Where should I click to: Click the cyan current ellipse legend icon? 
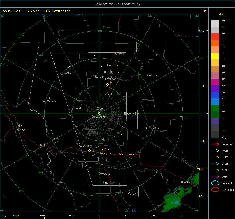[x=215, y=183]
